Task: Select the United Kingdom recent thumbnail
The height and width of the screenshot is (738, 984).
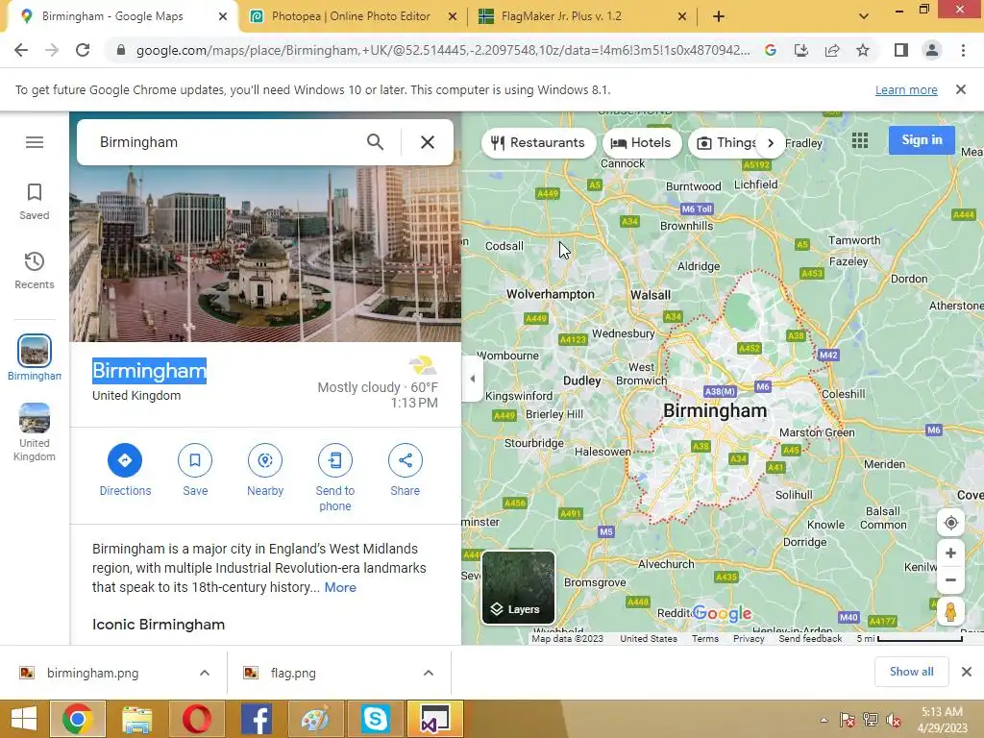Action: pos(35,419)
